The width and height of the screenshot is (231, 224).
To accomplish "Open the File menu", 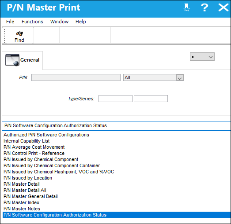I will click(x=10, y=22).
